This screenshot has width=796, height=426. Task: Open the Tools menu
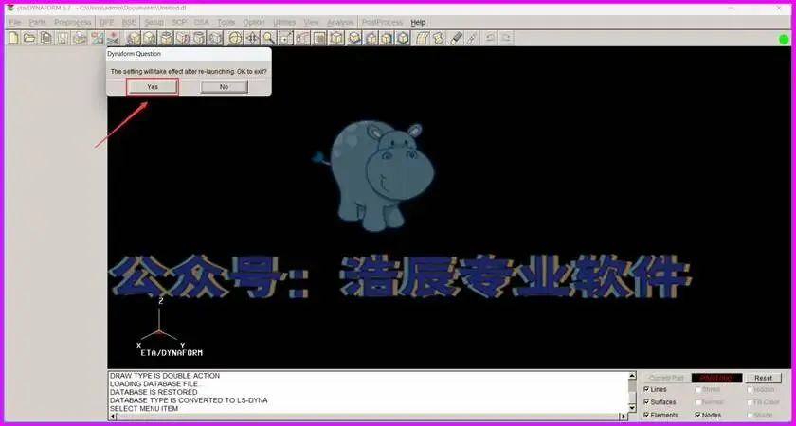click(x=226, y=23)
